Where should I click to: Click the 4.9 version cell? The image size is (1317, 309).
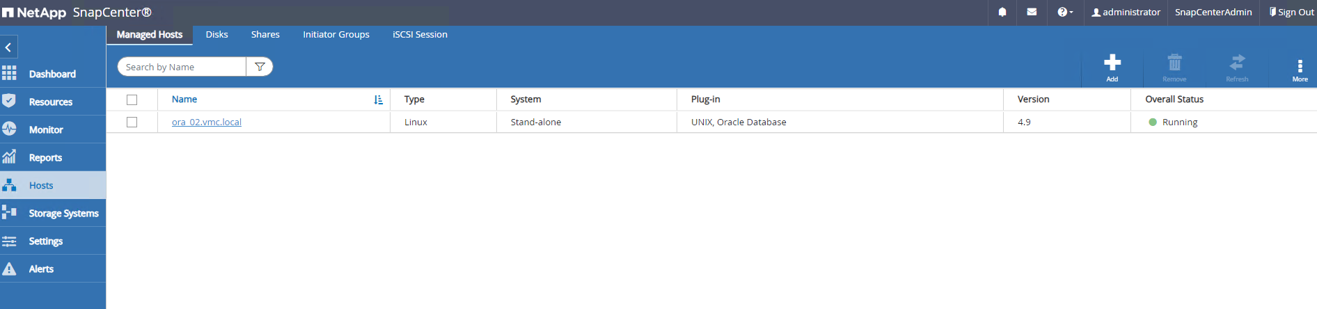pos(1024,122)
